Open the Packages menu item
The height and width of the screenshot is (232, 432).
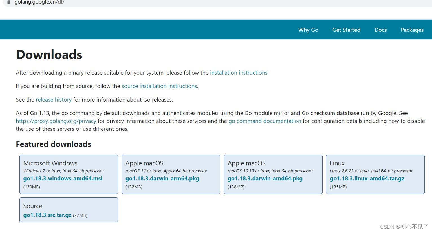[x=412, y=30]
